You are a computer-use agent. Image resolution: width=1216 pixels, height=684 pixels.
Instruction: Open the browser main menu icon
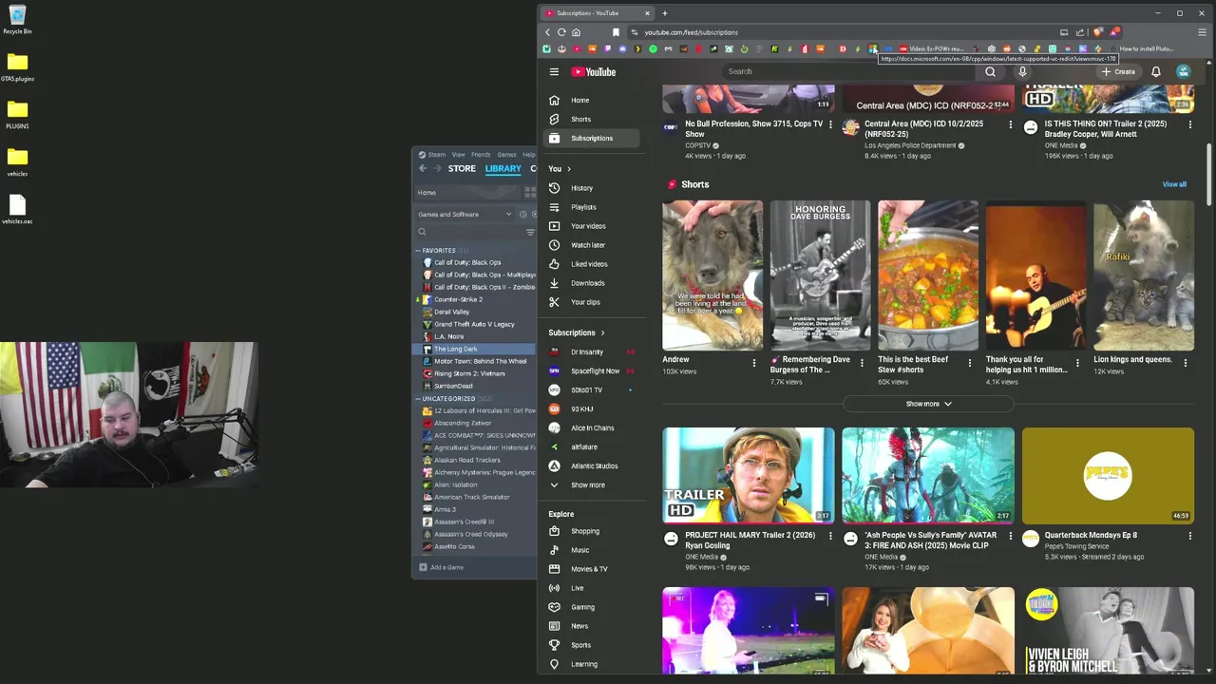coord(1202,32)
